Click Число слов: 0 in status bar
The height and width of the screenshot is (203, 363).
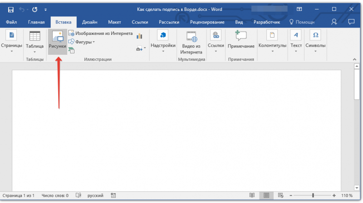55,196
